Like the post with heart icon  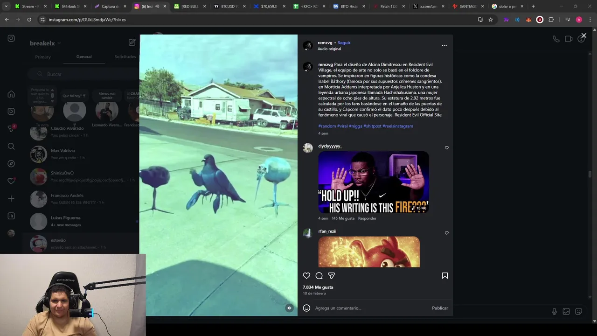(306, 276)
